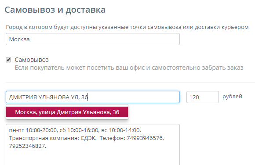Tick the Самовывоз checkbox
This screenshot has width=255, height=165.
[x=8, y=60]
